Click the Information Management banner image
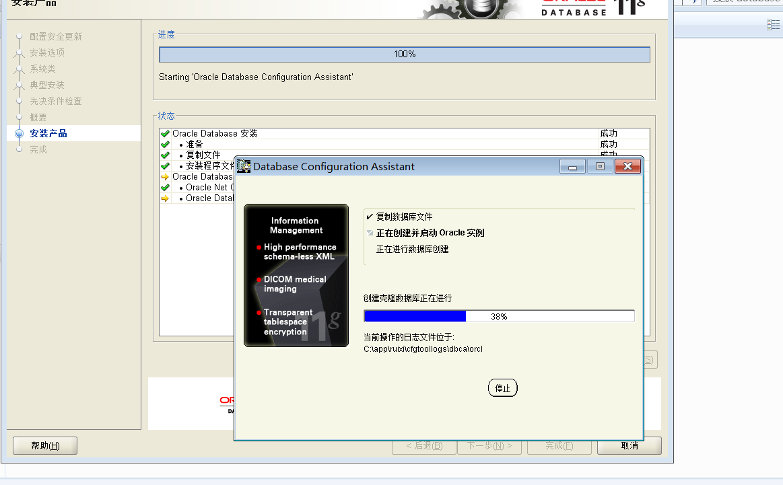 [296, 275]
